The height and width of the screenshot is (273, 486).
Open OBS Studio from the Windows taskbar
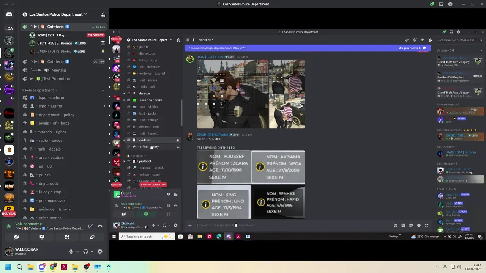tap(87, 267)
